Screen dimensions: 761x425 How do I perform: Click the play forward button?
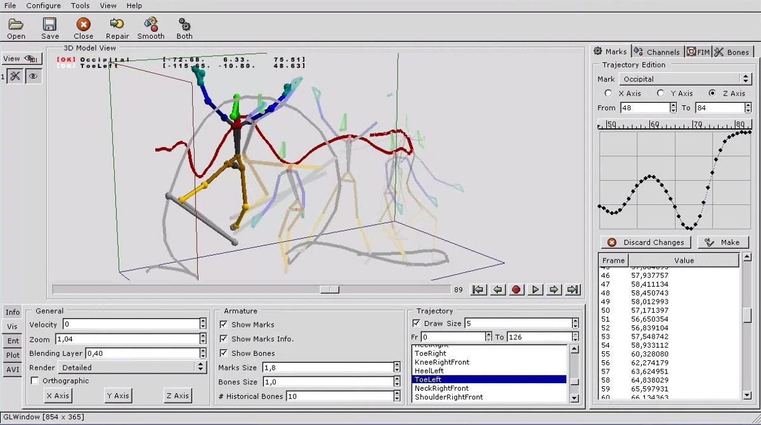[x=535, y=290]
